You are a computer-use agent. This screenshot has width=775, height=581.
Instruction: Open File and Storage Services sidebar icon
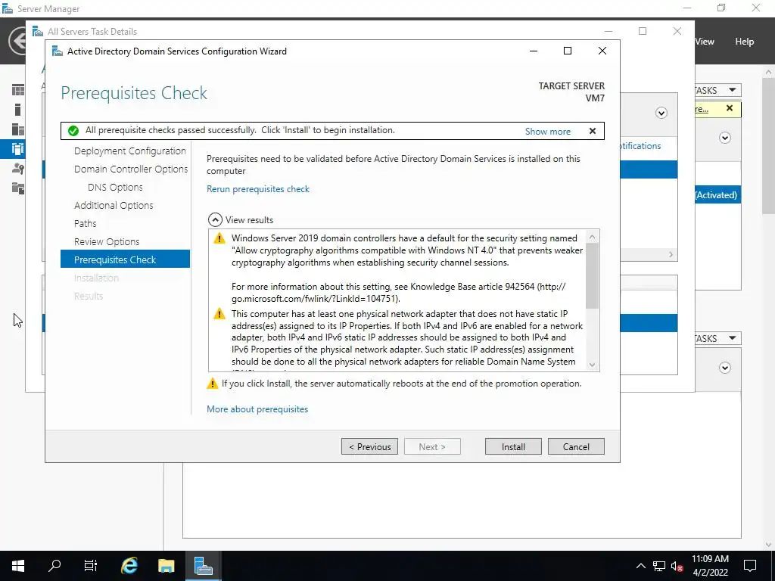[18, 188]
